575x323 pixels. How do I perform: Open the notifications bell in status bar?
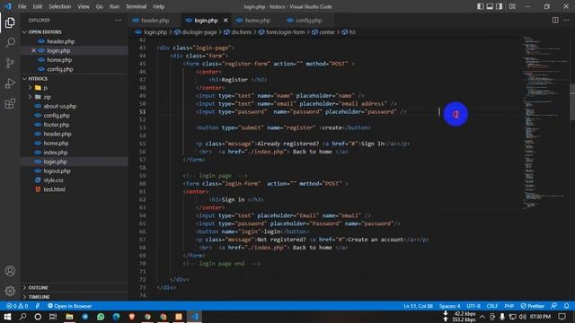coord(567,306)
